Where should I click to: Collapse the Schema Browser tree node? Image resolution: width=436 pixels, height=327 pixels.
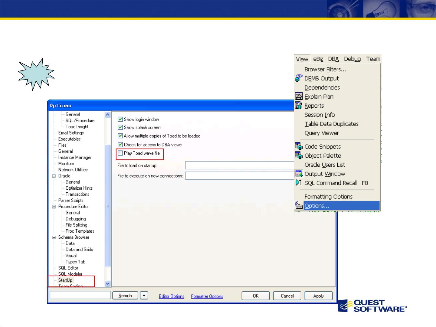pyautogui.click(x=54, y=237)
